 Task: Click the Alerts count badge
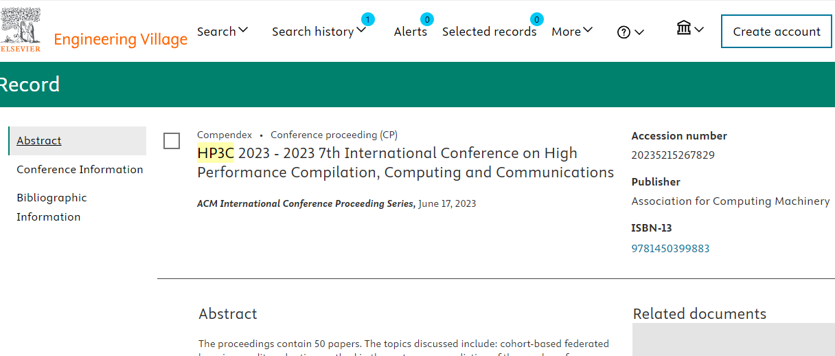click(426, 19)
